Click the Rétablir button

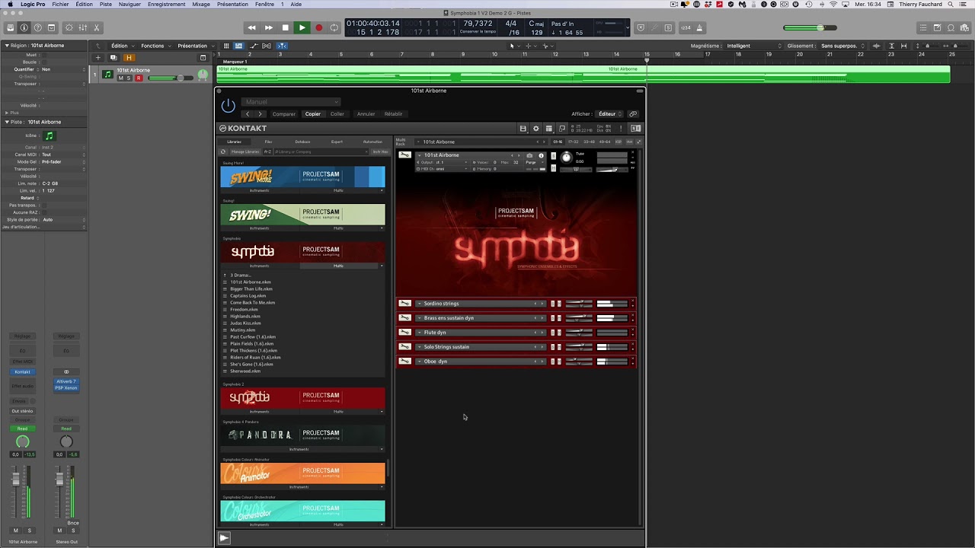coord(393,114)
